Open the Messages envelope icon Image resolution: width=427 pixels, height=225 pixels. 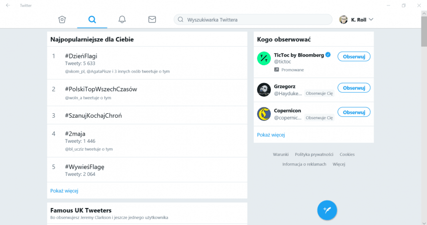152,20
